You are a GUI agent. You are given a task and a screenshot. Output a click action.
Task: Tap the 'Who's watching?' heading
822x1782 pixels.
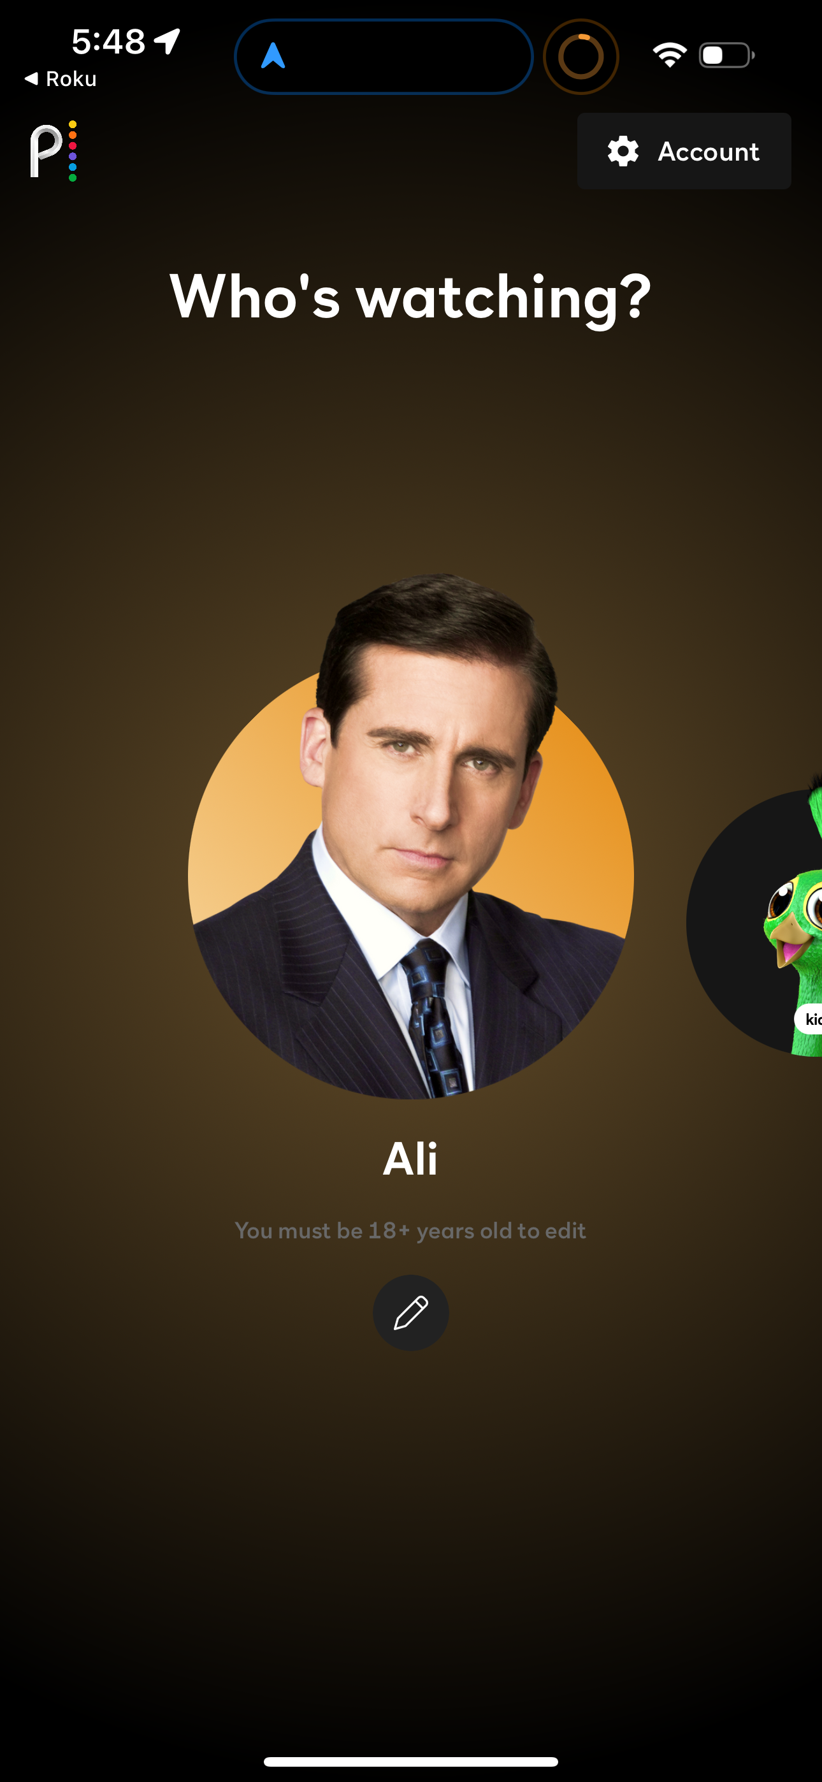(x=411, y=296)
